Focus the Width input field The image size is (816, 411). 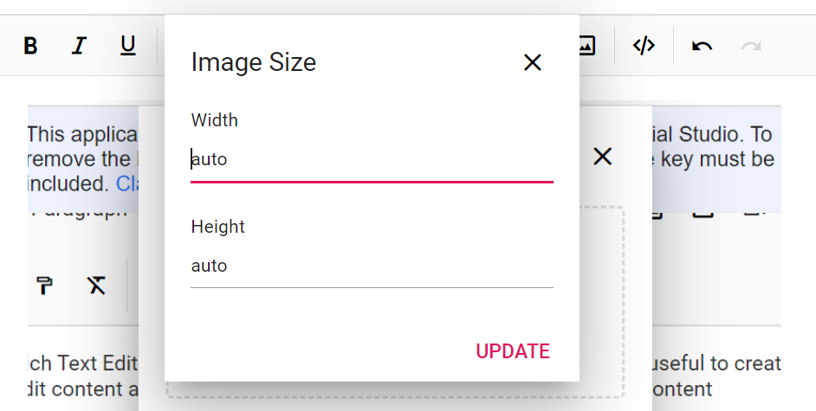(372, 159)
